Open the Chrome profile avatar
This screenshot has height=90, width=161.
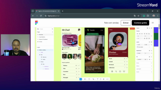tap(154, 16)
